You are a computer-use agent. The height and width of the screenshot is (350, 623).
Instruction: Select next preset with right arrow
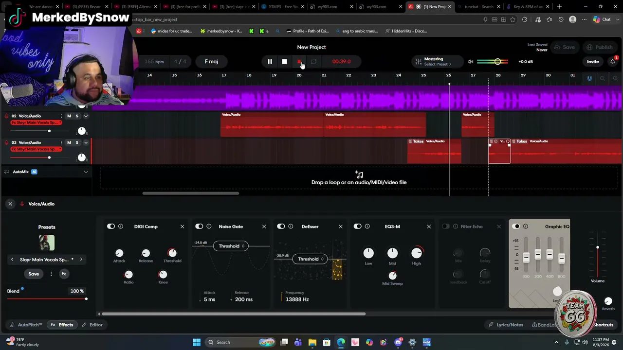81,260
